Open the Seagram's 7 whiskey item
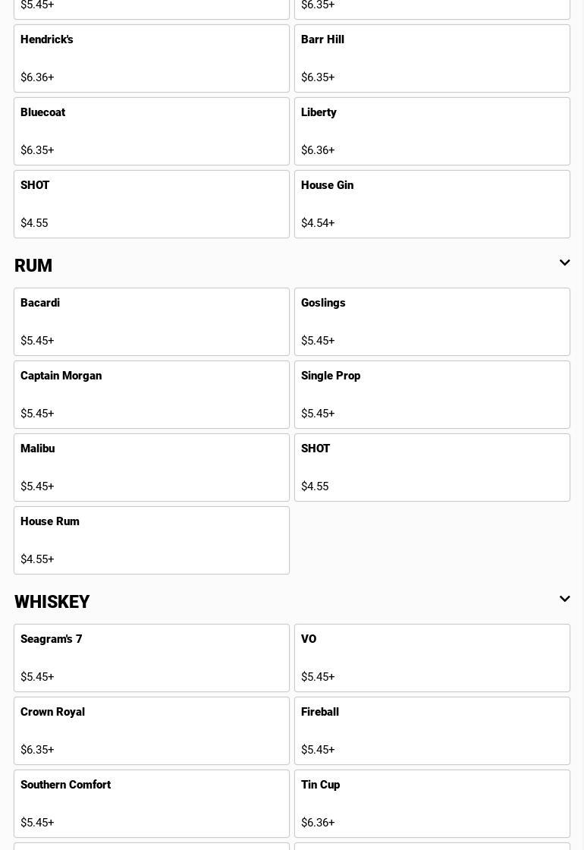Viewport: 584px width, 850px height. tap(152, 658)
